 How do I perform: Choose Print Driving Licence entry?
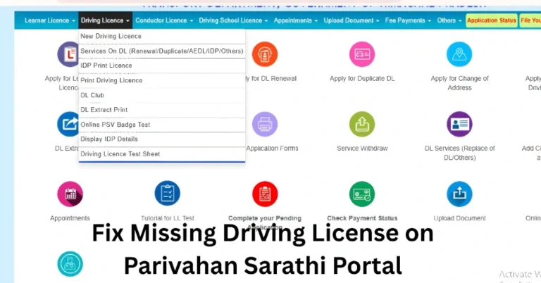pyautogui.click(x=162, y=80)
